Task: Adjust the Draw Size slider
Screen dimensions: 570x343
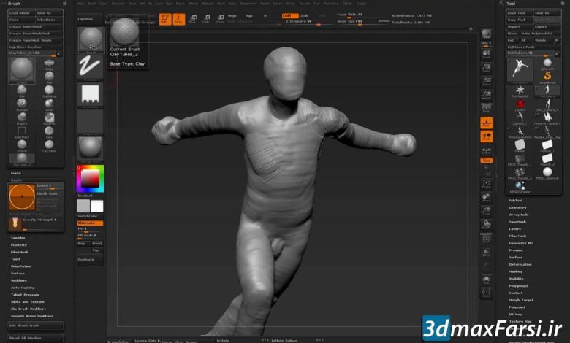Action: coord(362,21)
